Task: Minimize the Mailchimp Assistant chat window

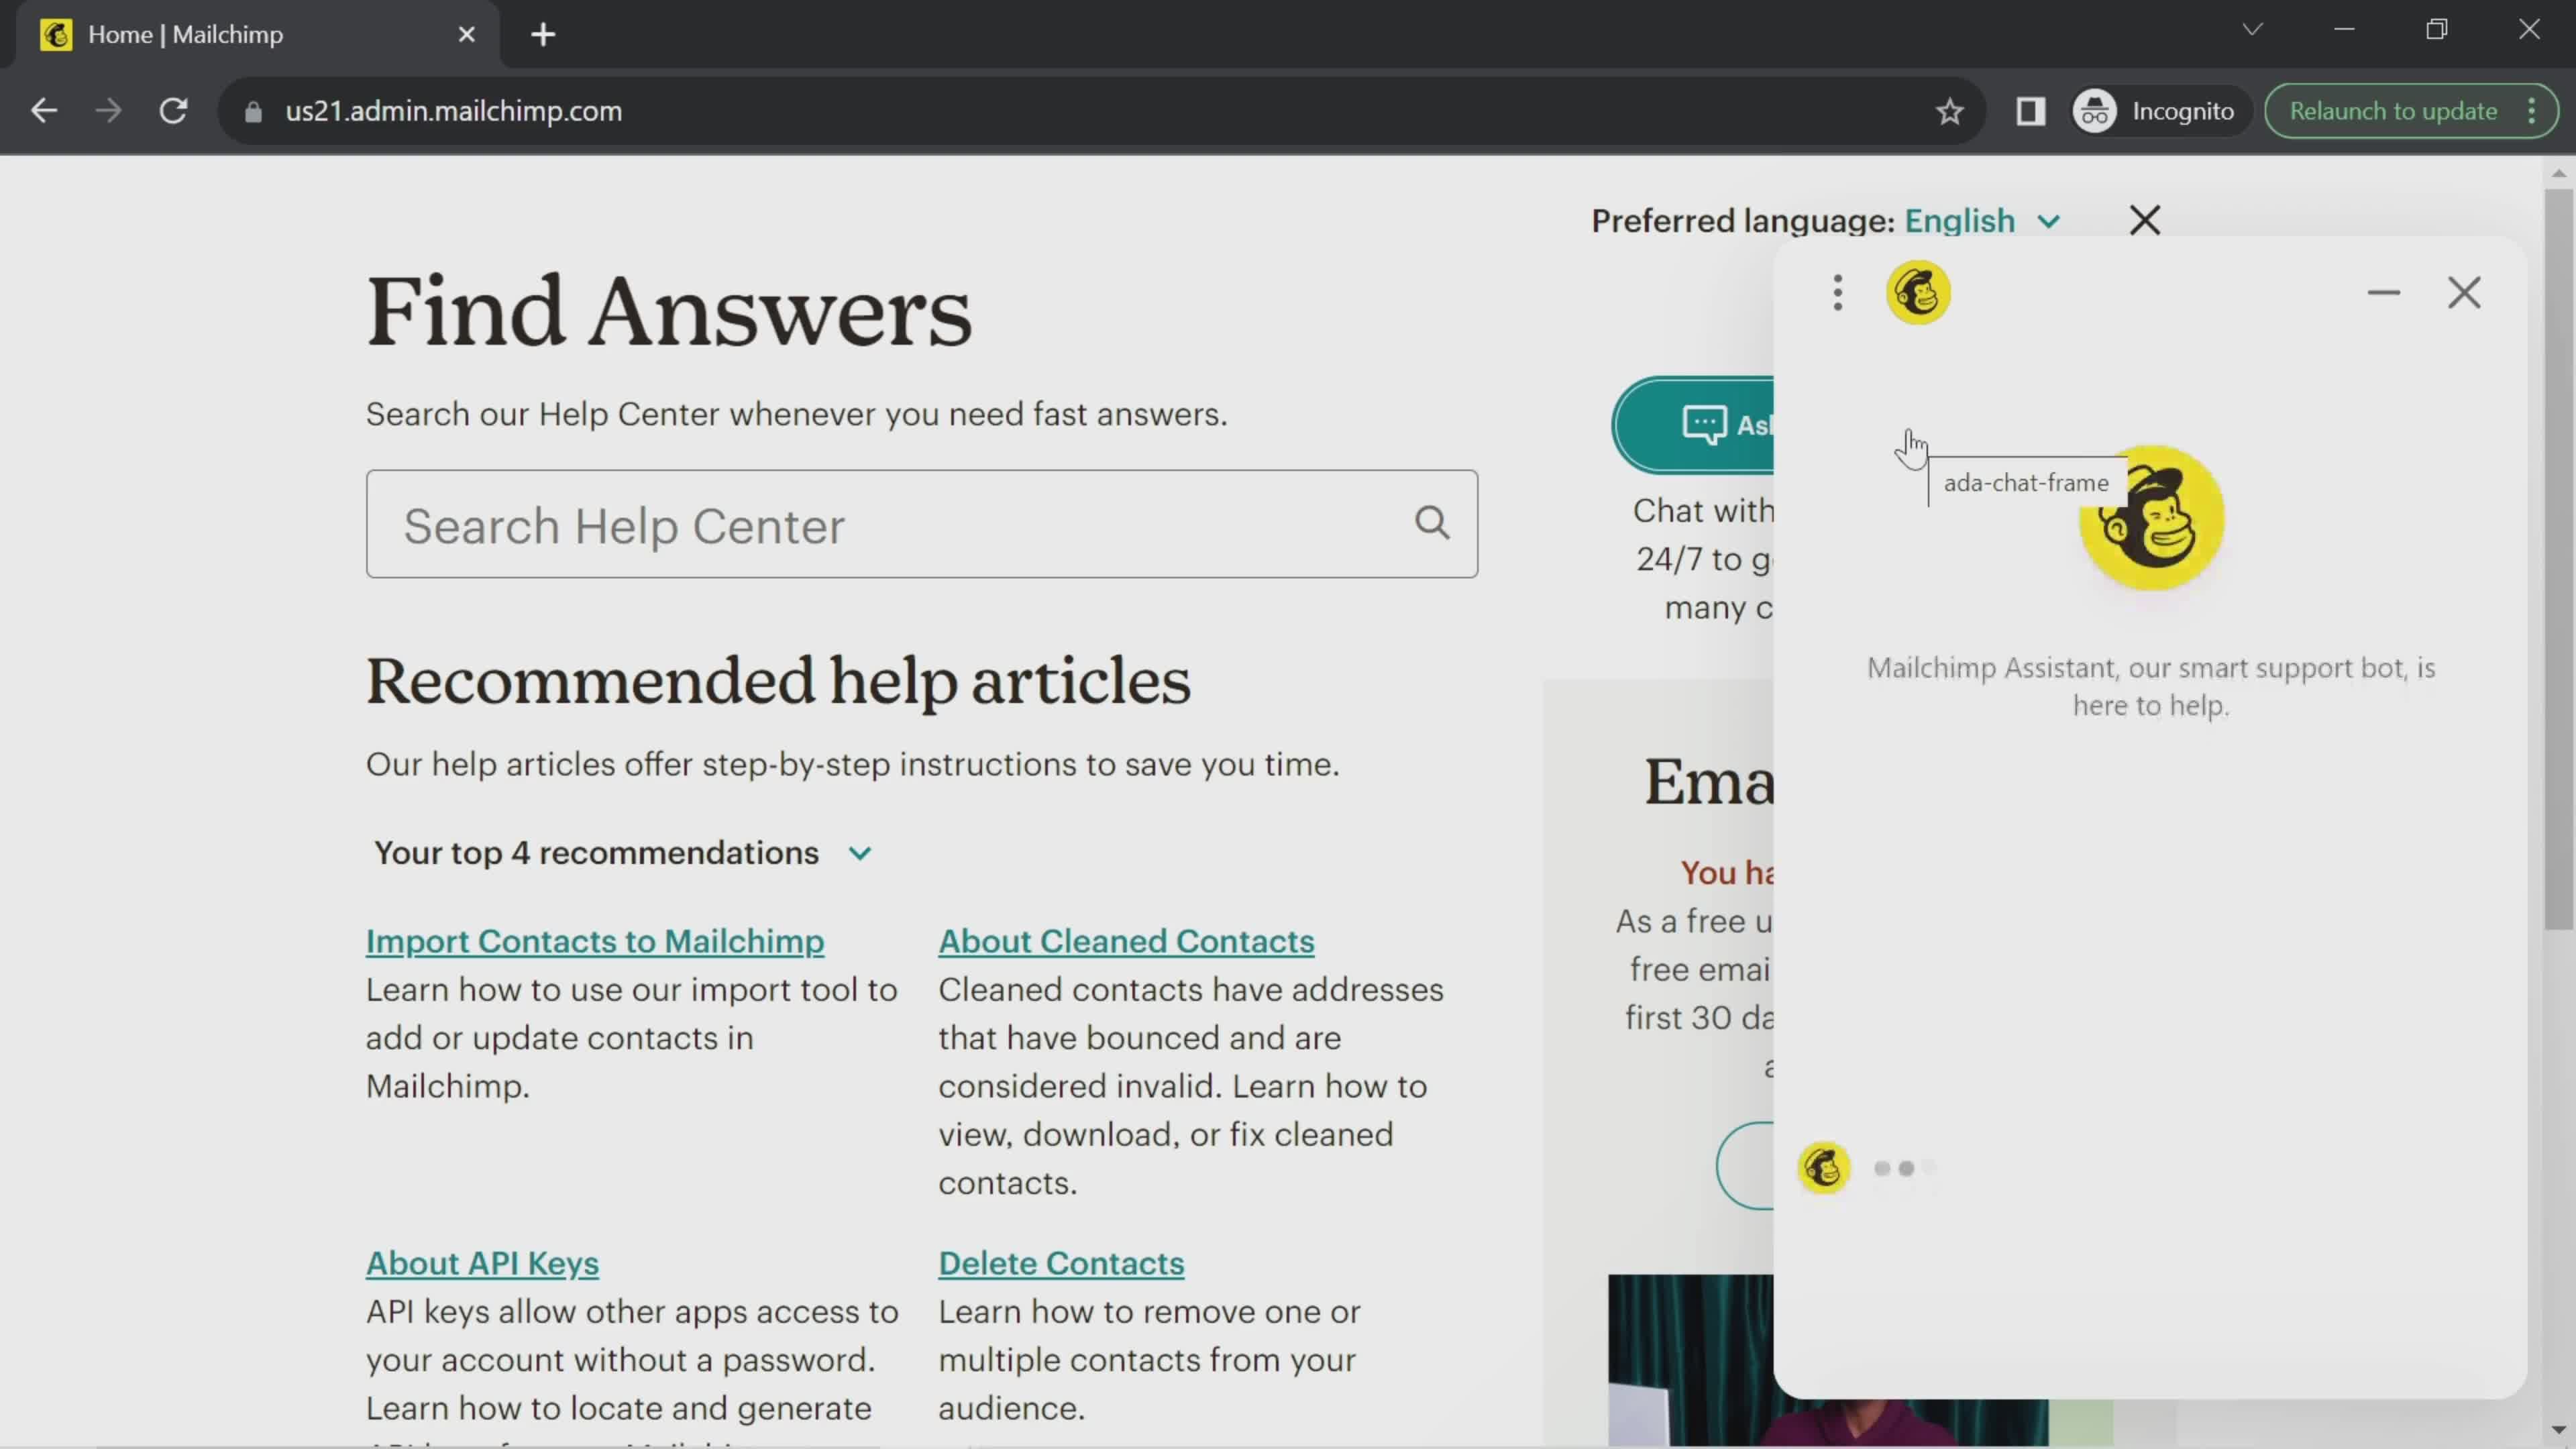Action: point(2385,292)
